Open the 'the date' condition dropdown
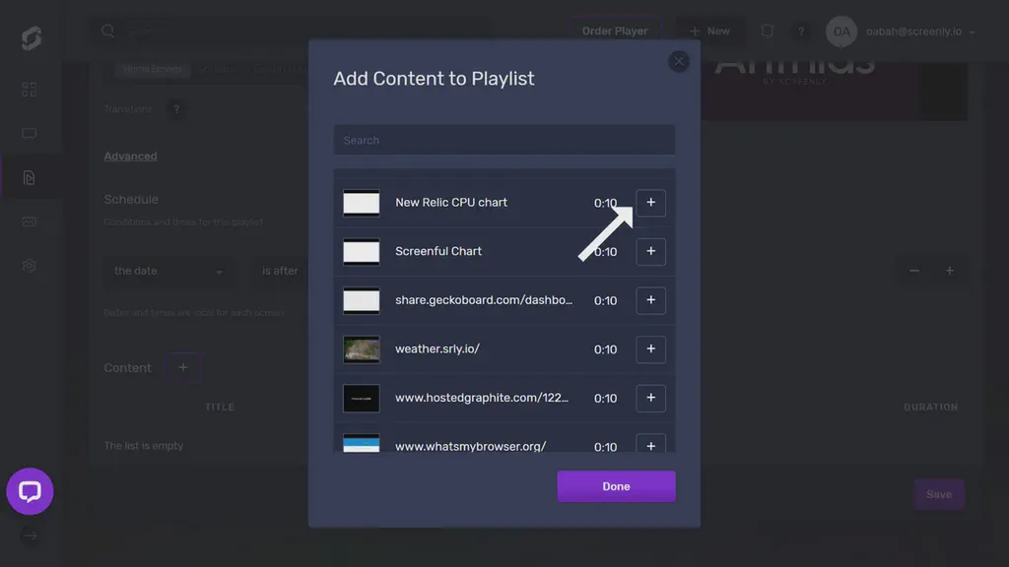Viewport: 1009px width, 567px height. (168, 271)
